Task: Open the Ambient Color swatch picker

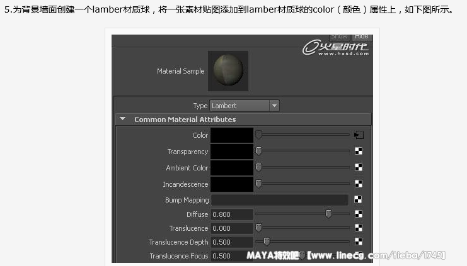Action: tap(231, 167)
